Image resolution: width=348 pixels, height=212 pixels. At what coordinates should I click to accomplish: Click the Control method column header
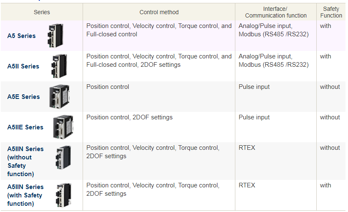(159, 12)
